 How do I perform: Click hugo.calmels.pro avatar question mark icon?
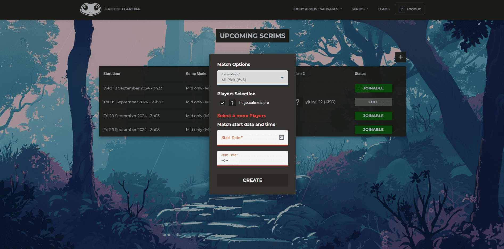pos(232,103)
